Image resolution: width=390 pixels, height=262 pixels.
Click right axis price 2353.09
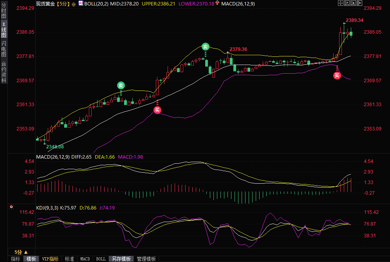(x=373, y=129)
